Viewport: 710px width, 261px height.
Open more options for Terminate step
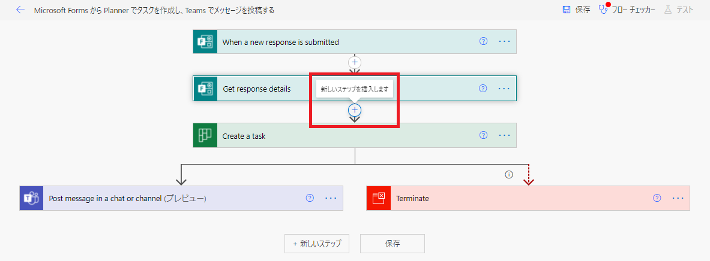(678, 198)
